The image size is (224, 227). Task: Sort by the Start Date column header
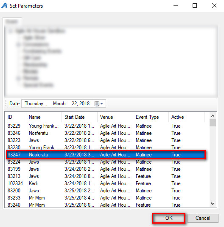pos(79,117)
